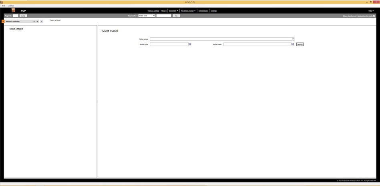The image size is (380, 186).
Task: Open the License menu
Action: click(11, 6)
